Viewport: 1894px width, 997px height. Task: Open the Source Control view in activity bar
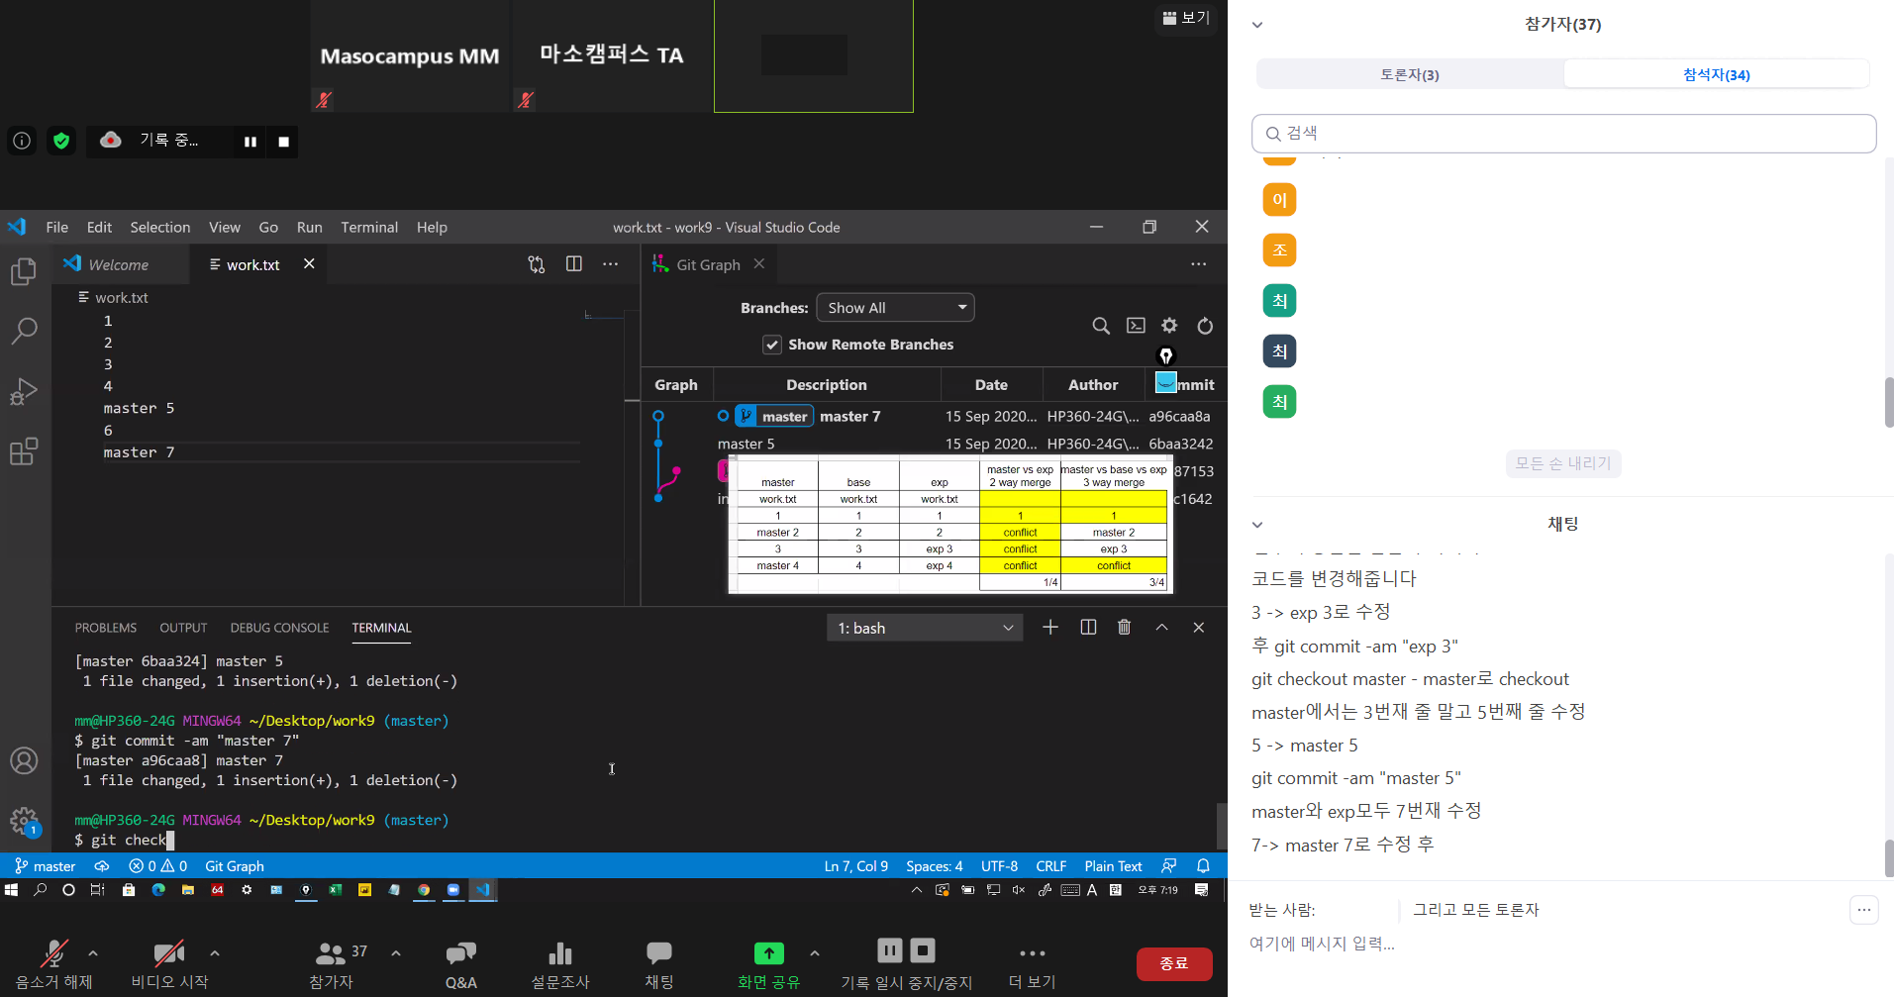(x=536, y=264)
